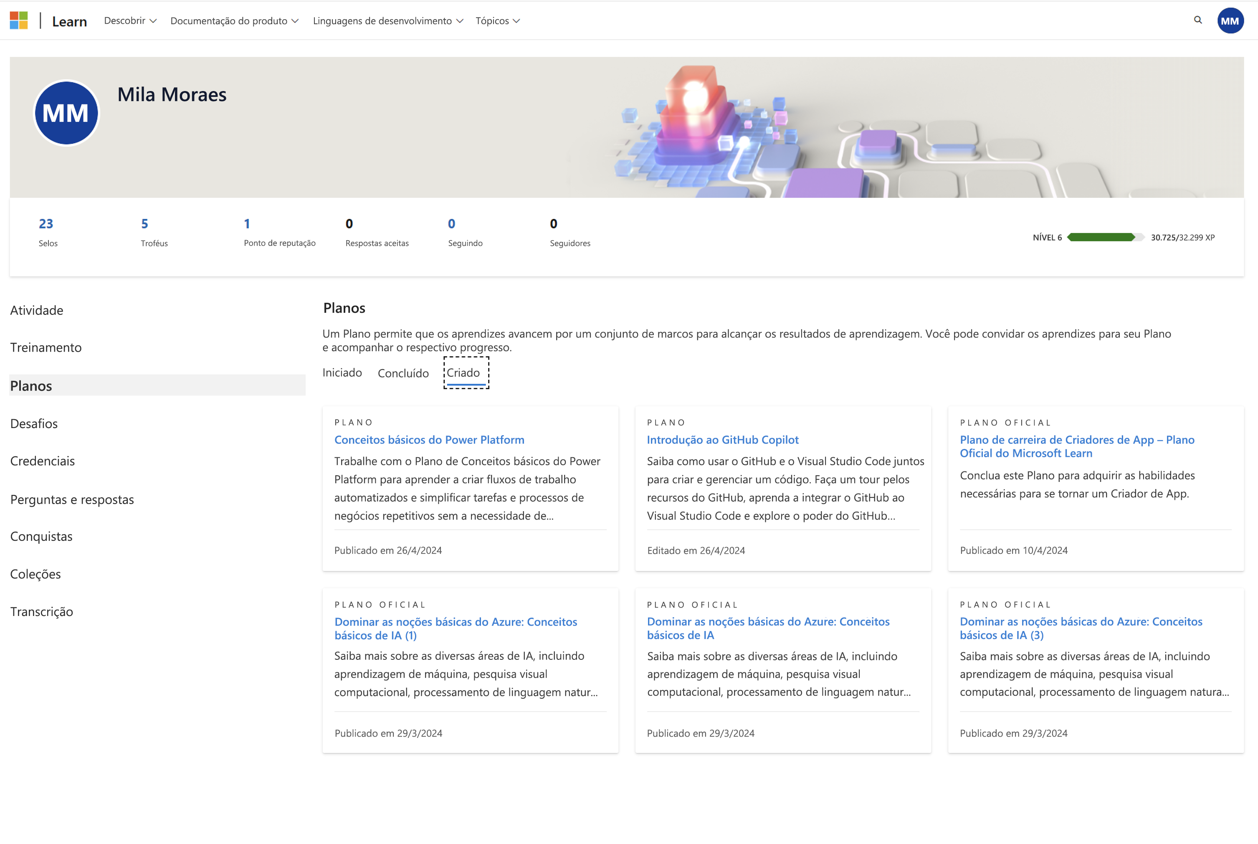The height and width of the screenshot is (844, 1258).
Task: Navigate to Conquistas section
Action: [x=41, y=535]
